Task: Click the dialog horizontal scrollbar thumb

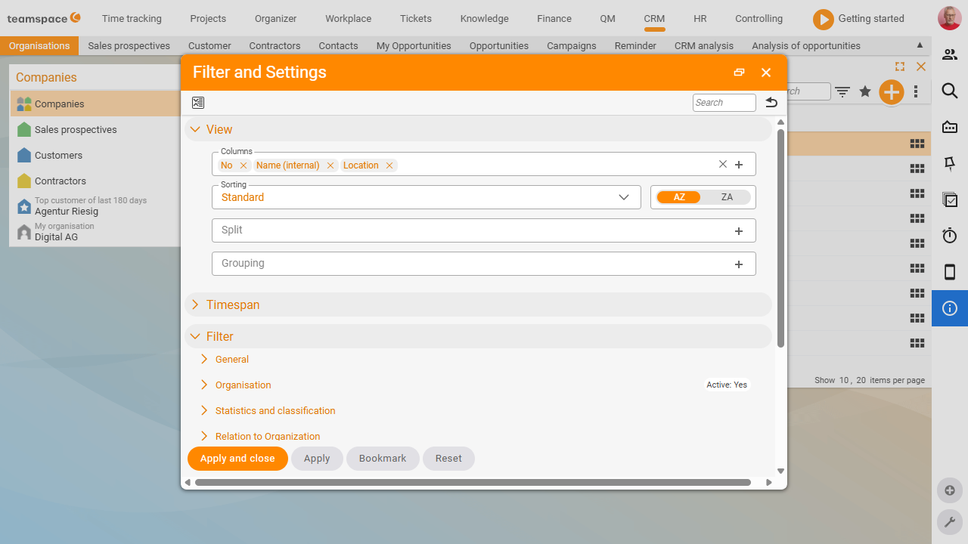Action: tap(473, 482)
